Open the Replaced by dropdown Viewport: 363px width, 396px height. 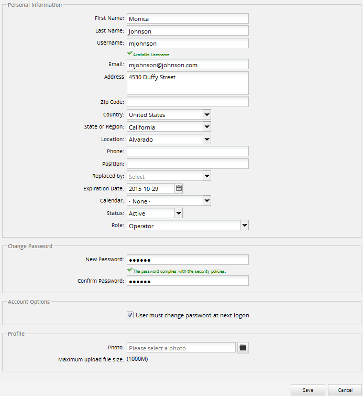pos(206,176)
